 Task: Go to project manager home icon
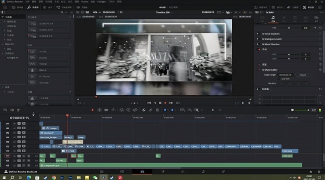pos(310,172)
